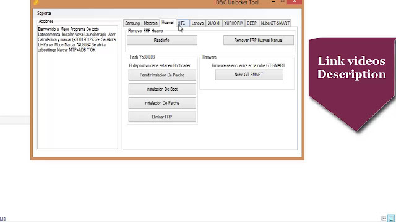Click the 'Remover FRP Huawei' group label

pos(146,31)
